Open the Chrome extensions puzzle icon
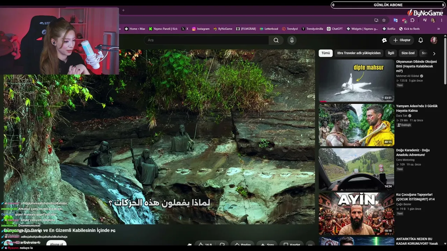This screenshot has height=251, width=447. pos(412,20)
